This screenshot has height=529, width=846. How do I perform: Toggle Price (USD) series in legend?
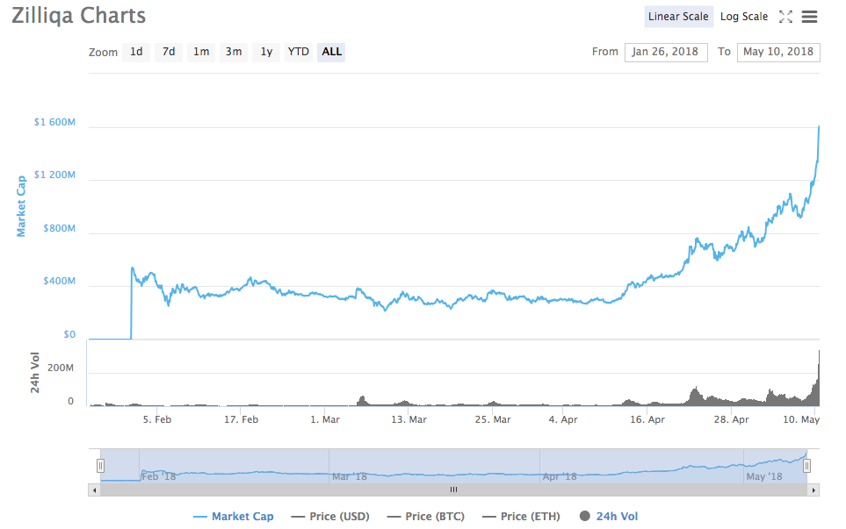(330, 516)
